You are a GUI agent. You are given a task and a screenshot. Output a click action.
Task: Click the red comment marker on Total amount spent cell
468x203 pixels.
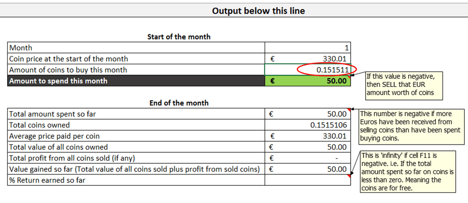(x=349, y=110)
